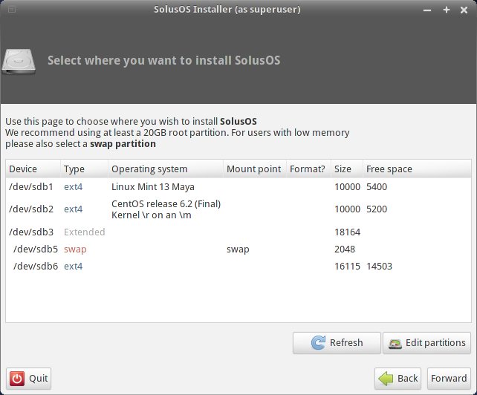The width and height of the screenshot is (477, 395).
Task: Click the red Quit power icon
Action: (x=18, y=379)
